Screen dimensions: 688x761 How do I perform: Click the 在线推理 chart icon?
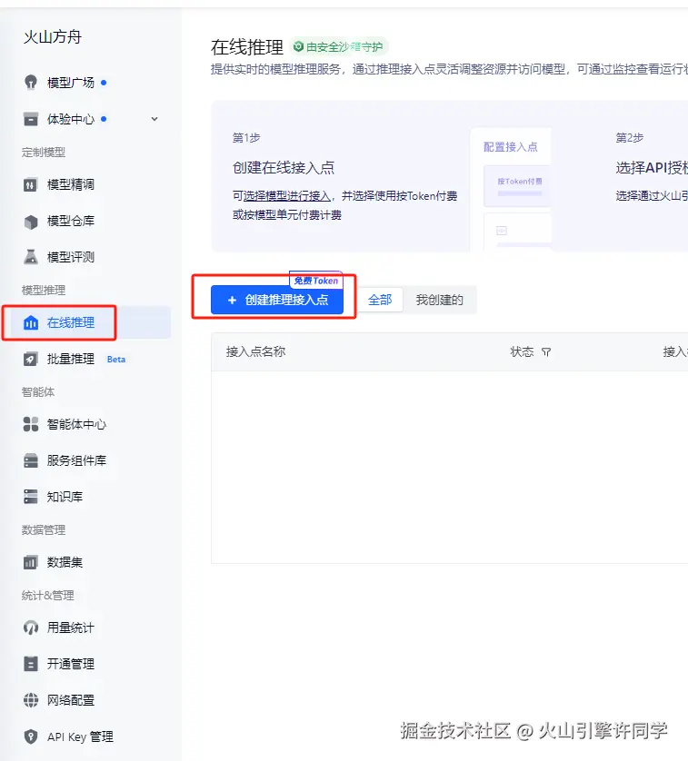[x=31, y=322]
